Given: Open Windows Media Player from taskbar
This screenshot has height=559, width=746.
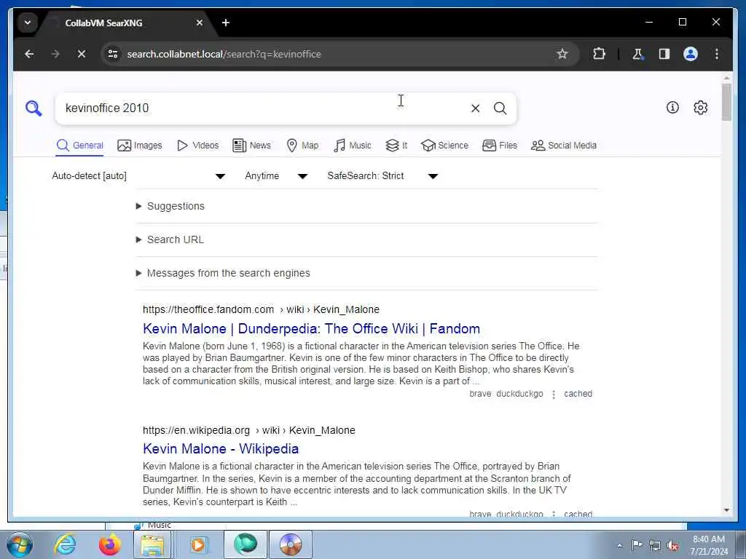Looking at the screenshot, I should 198,544.
